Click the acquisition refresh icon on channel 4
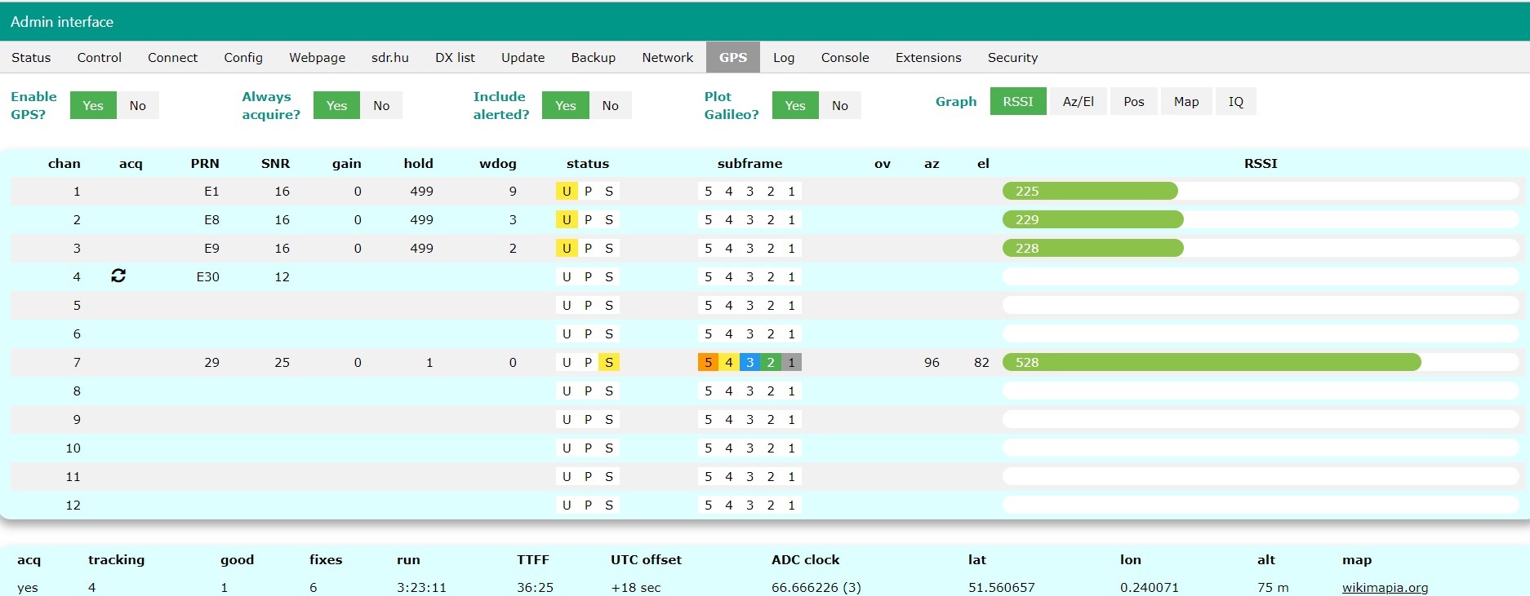This screenshot has width=1530, height=596. [118, 276]
